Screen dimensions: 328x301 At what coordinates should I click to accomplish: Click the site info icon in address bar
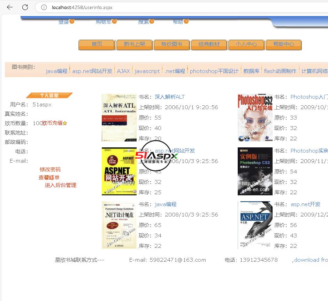[x=44, y=7]
